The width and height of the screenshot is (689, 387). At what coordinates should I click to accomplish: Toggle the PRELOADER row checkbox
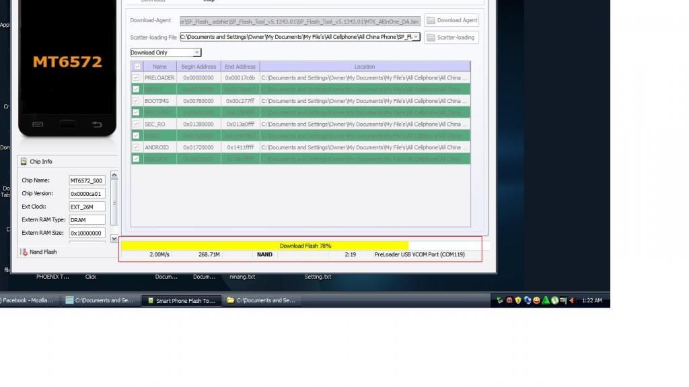(x=137, y=78)
